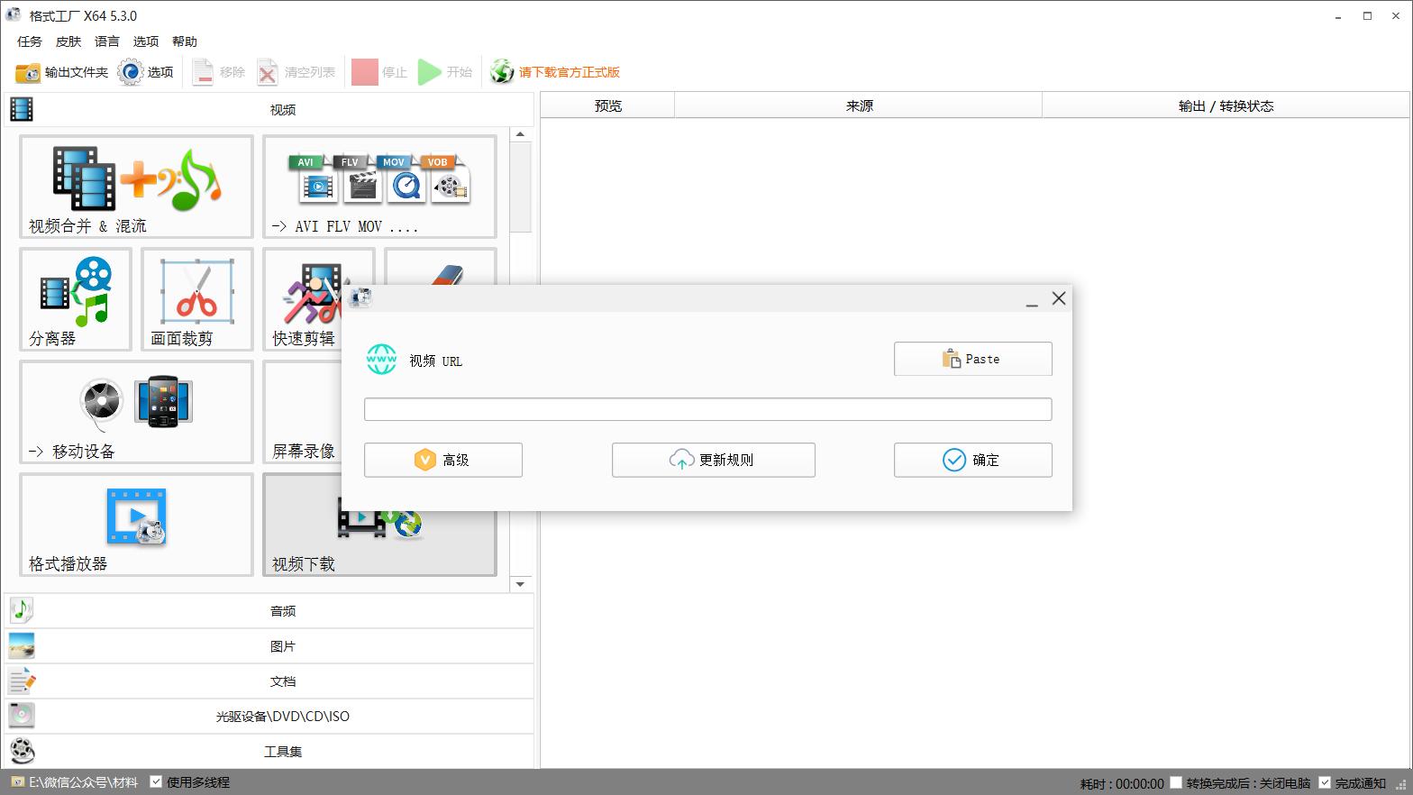Click the 输出 / 转换状态 column header
Viewport: 1413px width, 795px height.
1226,105
